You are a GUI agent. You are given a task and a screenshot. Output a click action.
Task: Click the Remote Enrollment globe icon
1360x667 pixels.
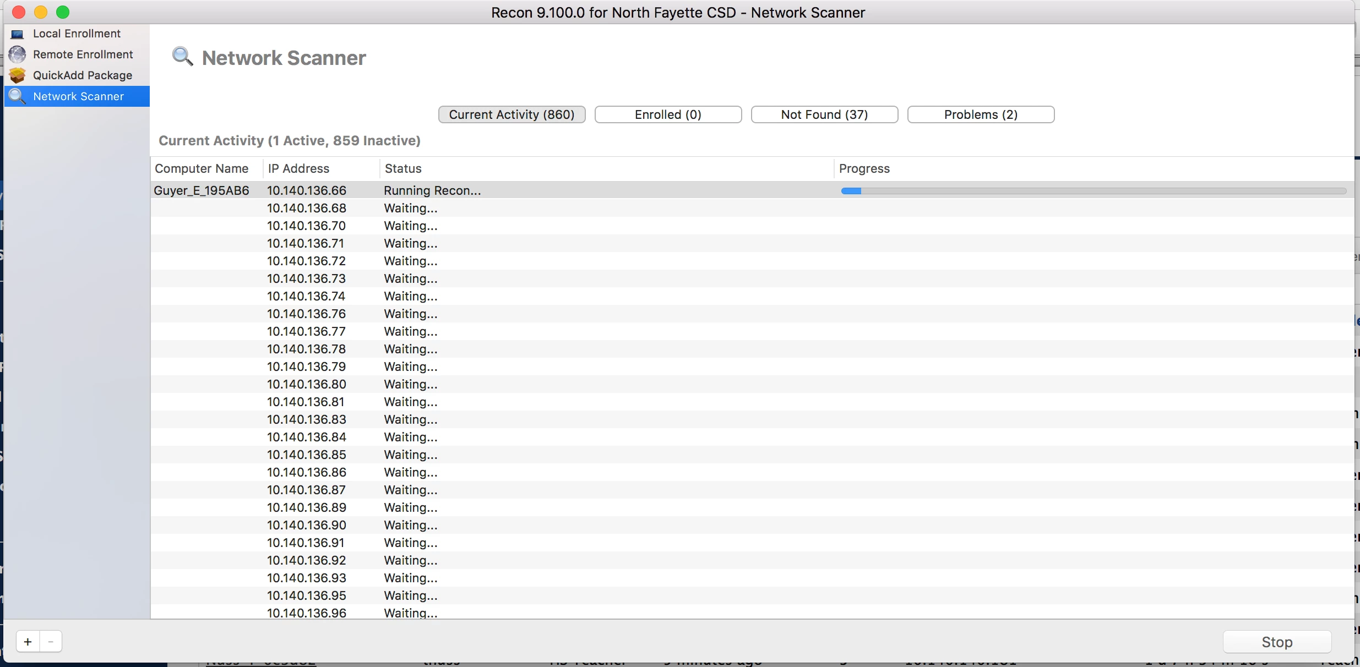[18, 54]
